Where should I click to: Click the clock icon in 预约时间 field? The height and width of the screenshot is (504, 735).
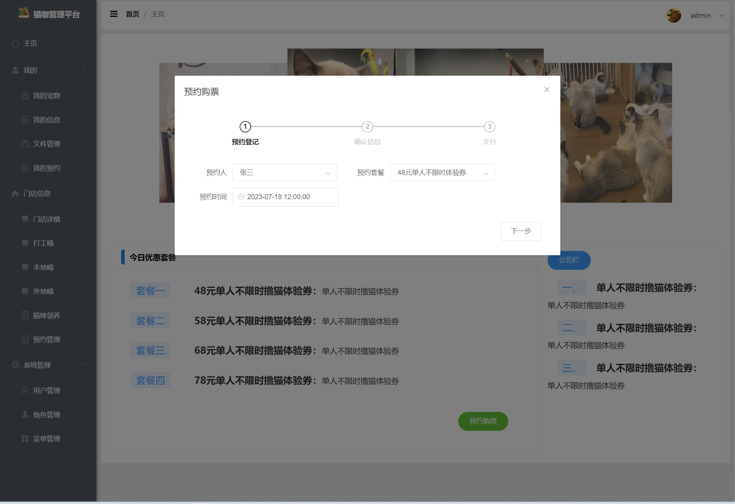click(241, 197)
